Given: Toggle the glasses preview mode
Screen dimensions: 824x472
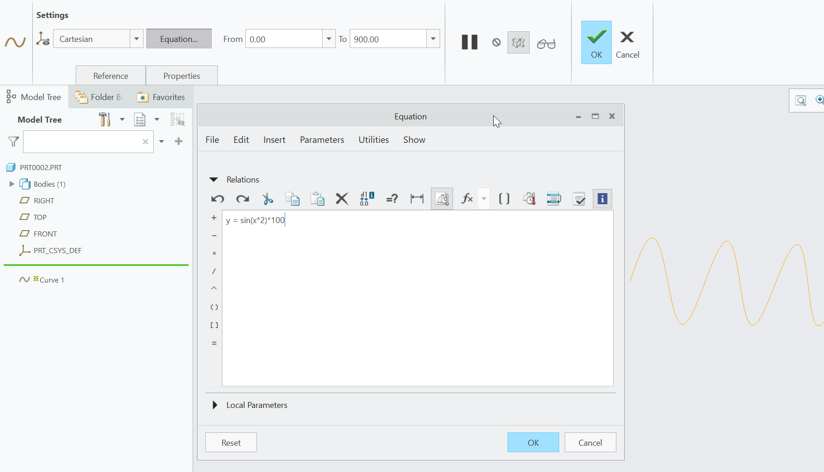Looking at the screenshot, I should point(546,43).
